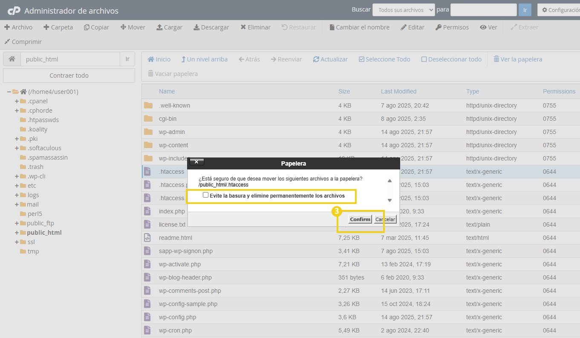The height and width of the screenshot is (338, 580).
Task: Open the Copiar file copy tool
Action: (x=96, y=27)
